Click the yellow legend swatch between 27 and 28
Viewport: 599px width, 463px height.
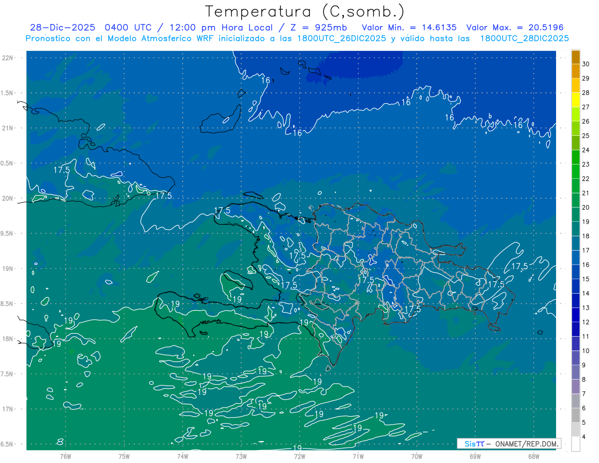(x=576, y=99)
